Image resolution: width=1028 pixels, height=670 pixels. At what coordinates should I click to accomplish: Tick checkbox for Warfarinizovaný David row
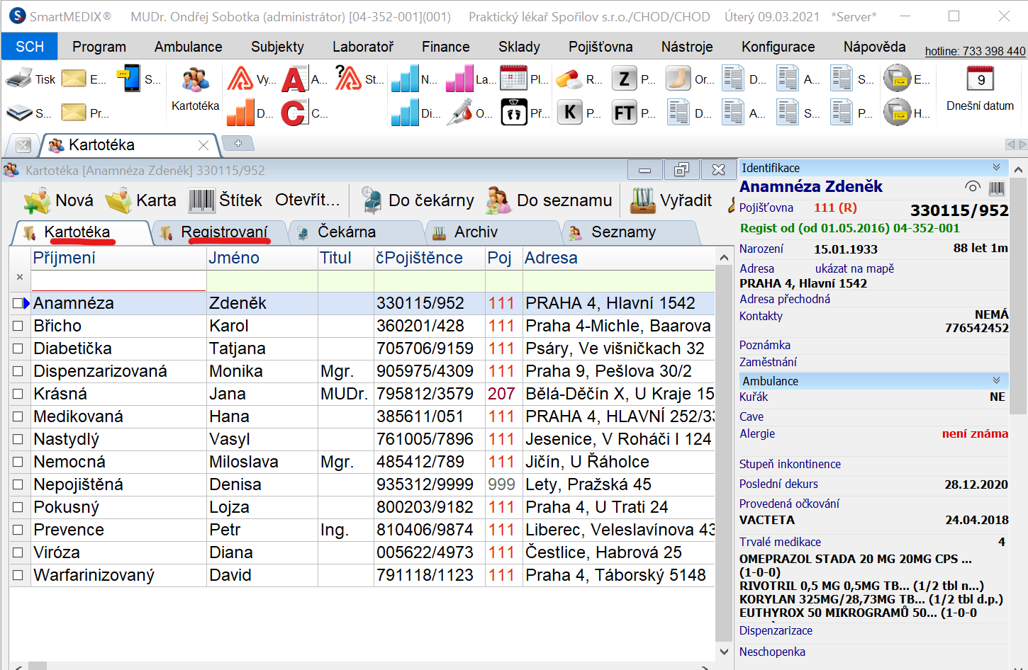pos(18,575)
